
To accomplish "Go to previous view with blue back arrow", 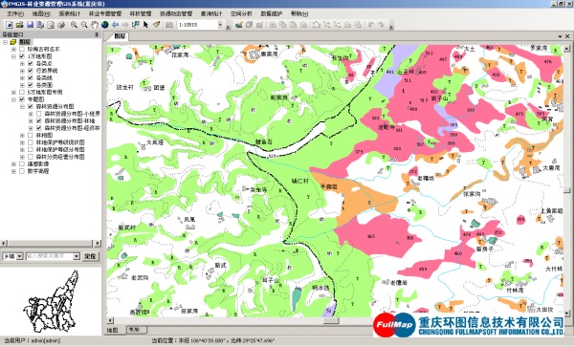I will (115, 25).
